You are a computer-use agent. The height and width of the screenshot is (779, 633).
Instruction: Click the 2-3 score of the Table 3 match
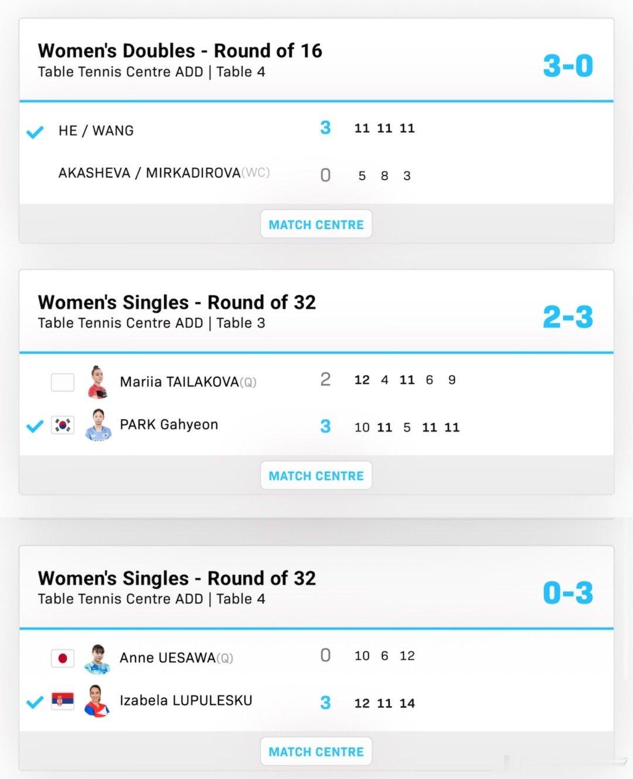[568, 317]
